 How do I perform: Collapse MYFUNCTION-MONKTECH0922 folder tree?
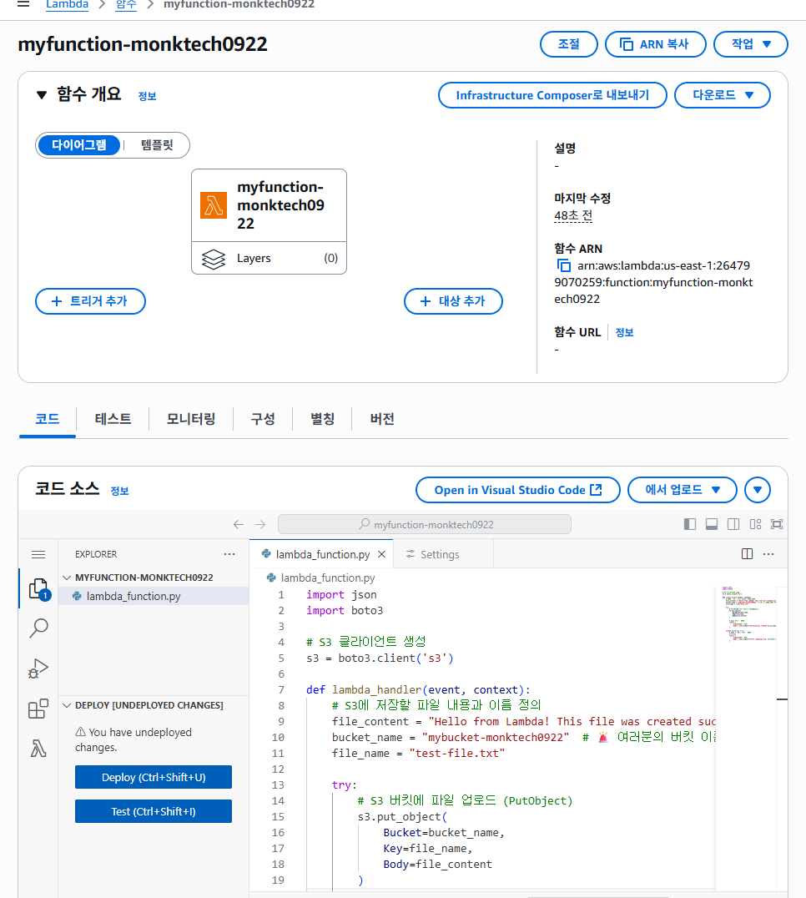tap(67, 578)
